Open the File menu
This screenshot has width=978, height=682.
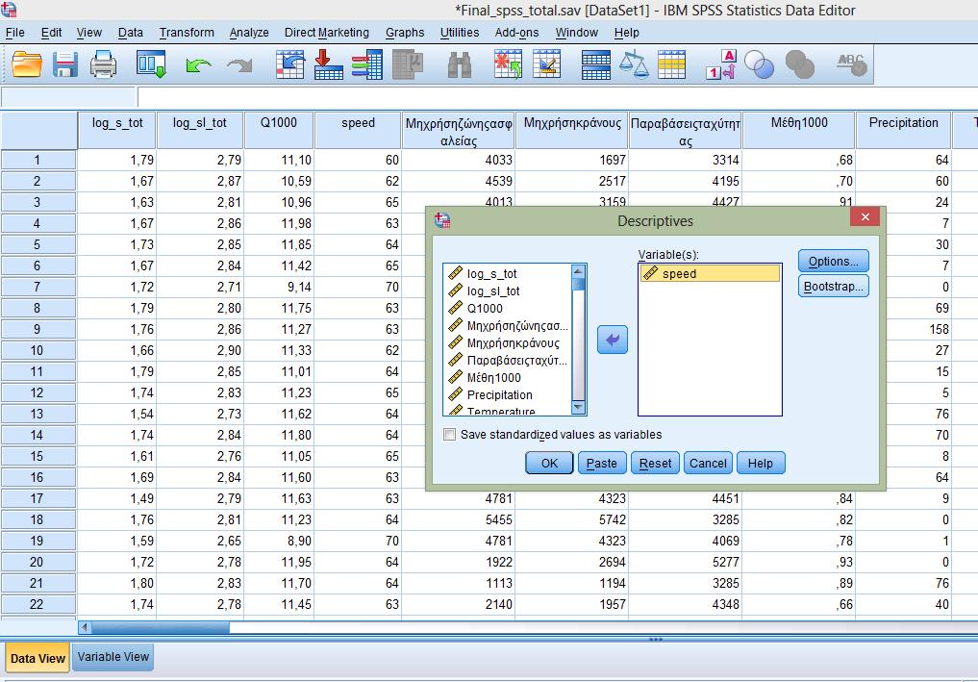[x=15, y=33]
